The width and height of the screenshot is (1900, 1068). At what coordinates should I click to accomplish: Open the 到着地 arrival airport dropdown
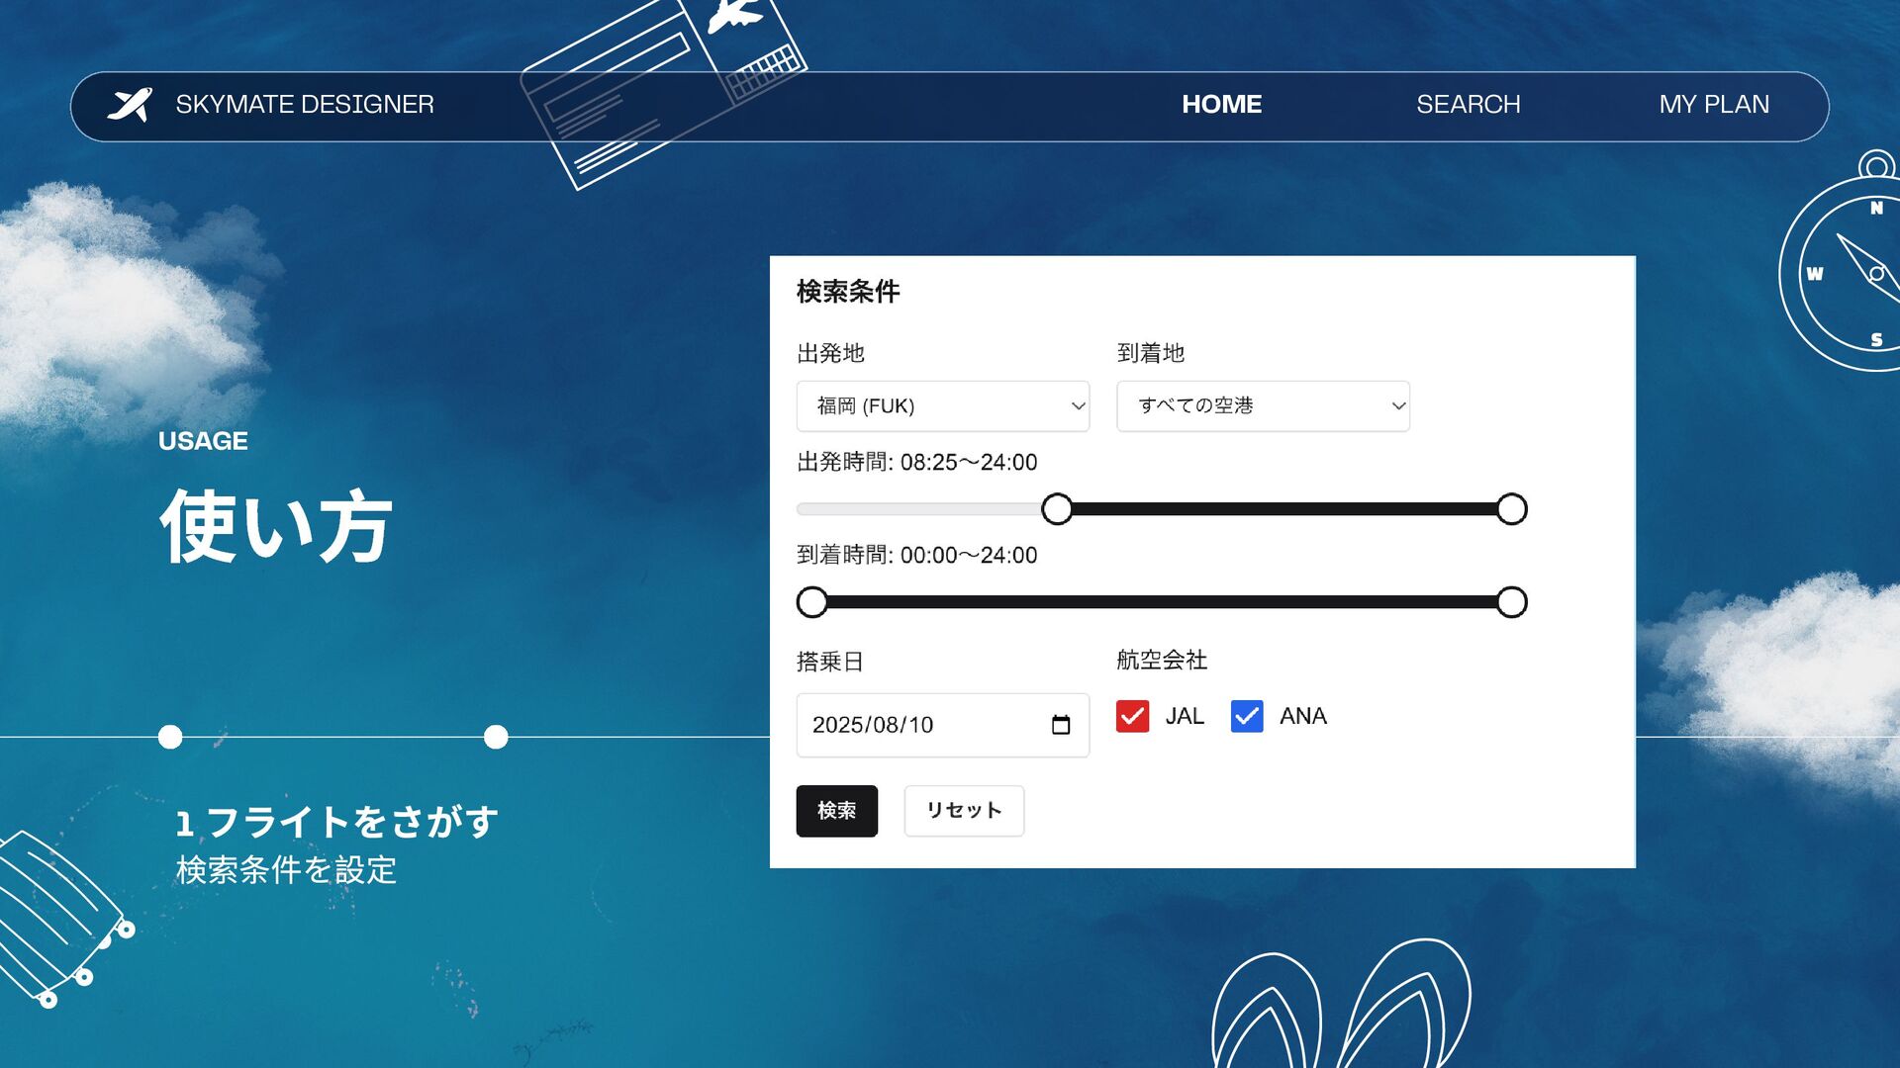click(1264, 406)
